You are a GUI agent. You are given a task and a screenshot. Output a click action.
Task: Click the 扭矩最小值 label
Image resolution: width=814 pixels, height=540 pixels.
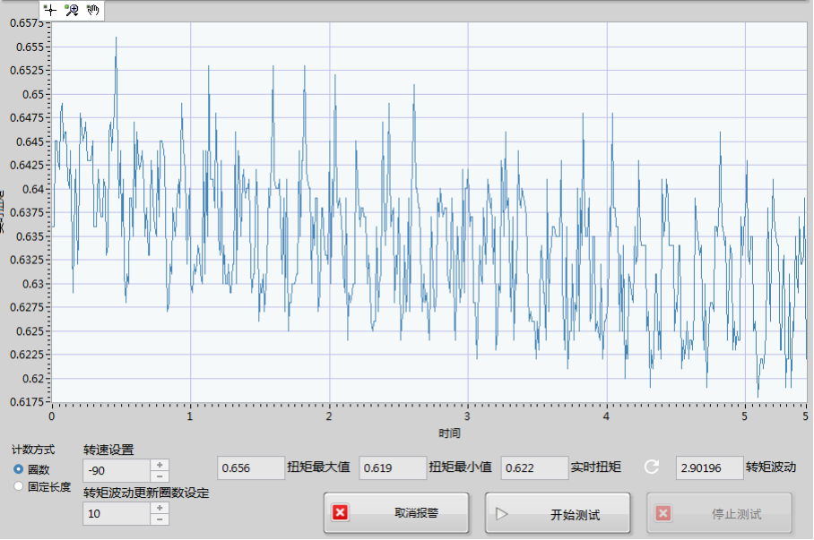[460, 467]
